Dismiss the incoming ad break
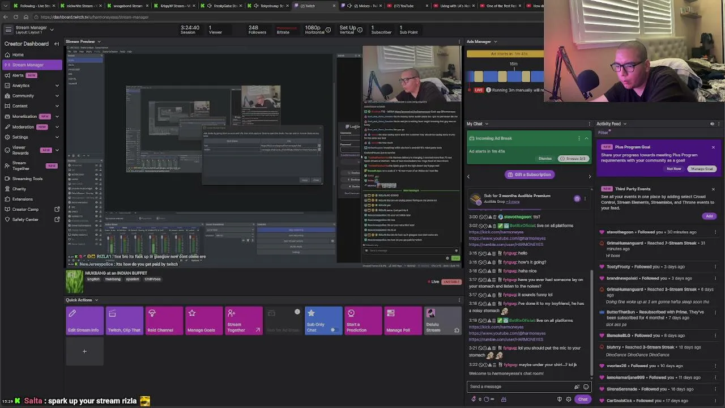The image size is (725, 408). pos(545,159)
